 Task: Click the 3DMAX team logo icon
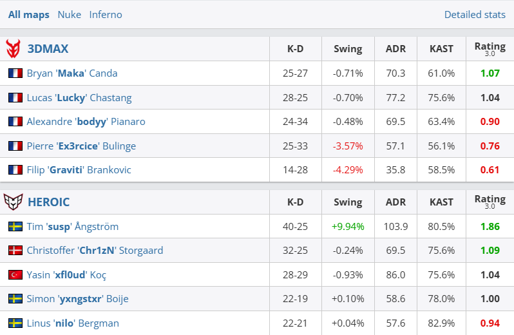coord(13,48)
